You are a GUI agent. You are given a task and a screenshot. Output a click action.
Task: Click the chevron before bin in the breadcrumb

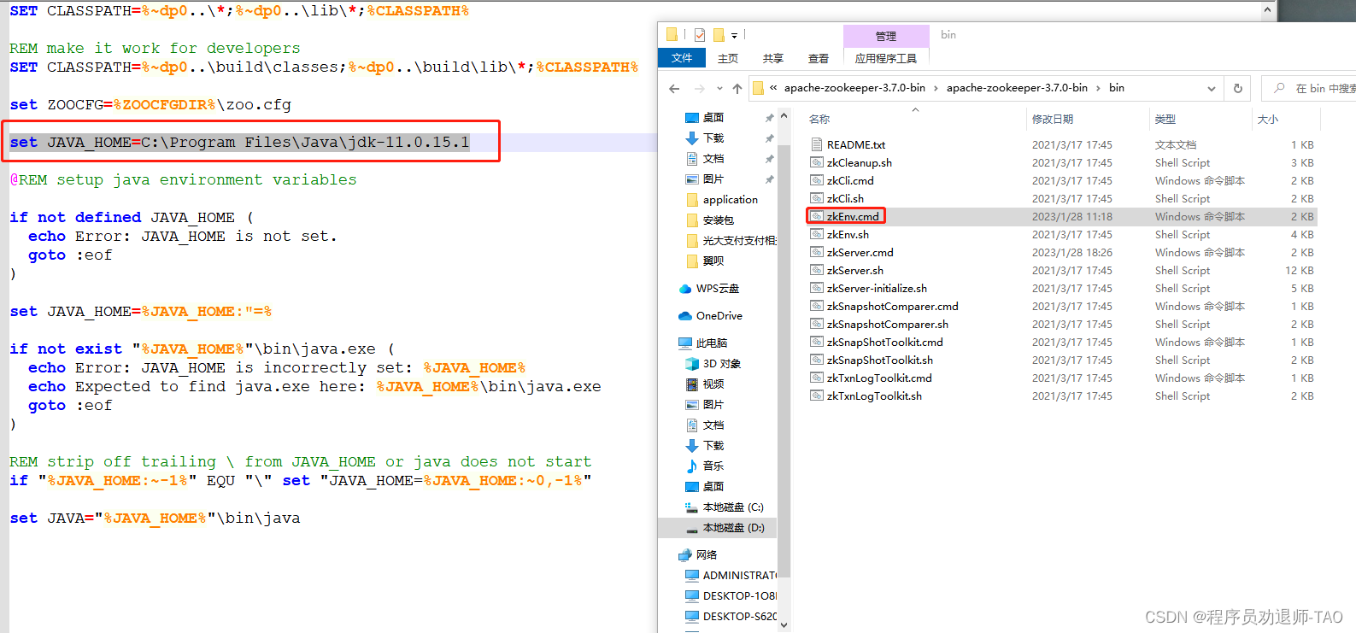(1099, 88)
